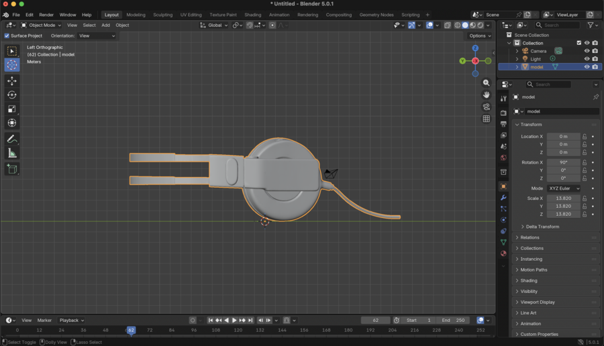Click the zoom magnifier viewport gizmo
The image size is (604, 346).
487,82
